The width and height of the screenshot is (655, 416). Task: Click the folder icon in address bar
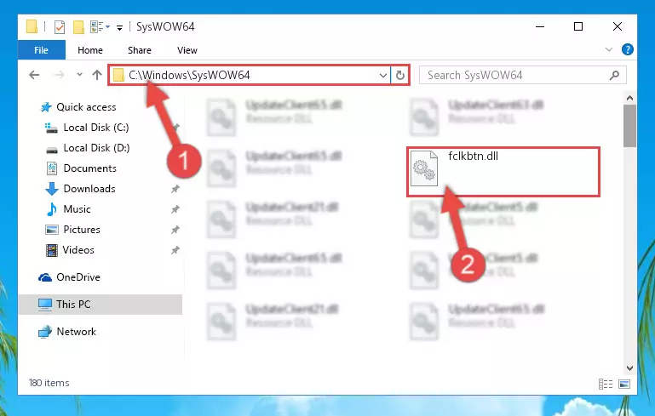[x=118, y=75]
